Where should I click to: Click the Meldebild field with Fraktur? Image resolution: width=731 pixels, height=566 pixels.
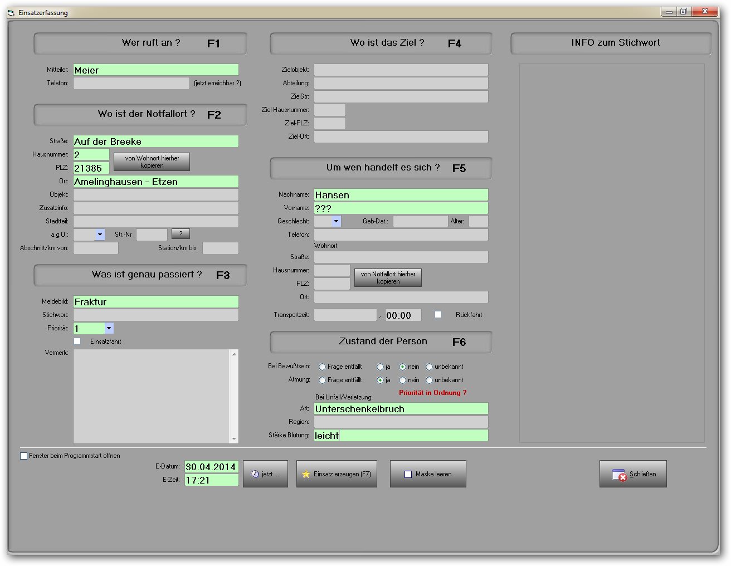tap(156, 301)
